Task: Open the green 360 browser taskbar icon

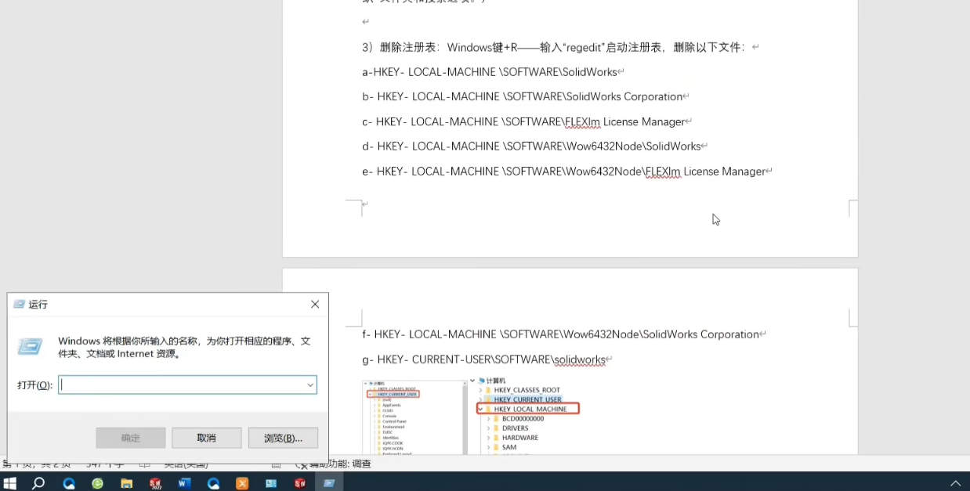Action: click(x=97, y=483)
